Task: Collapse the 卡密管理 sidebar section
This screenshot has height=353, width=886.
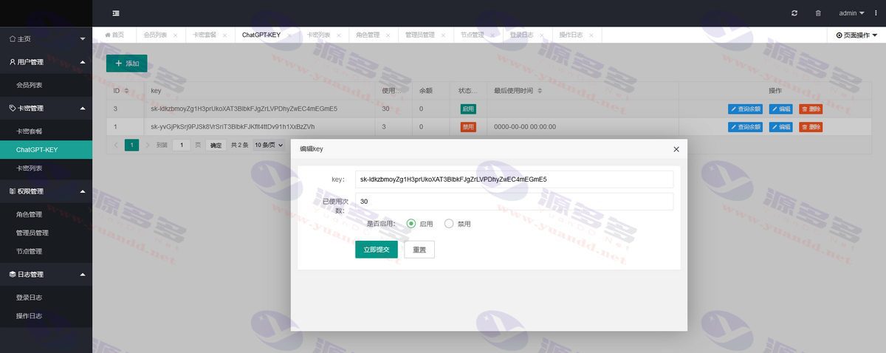Action: click(x=46, y=108)
